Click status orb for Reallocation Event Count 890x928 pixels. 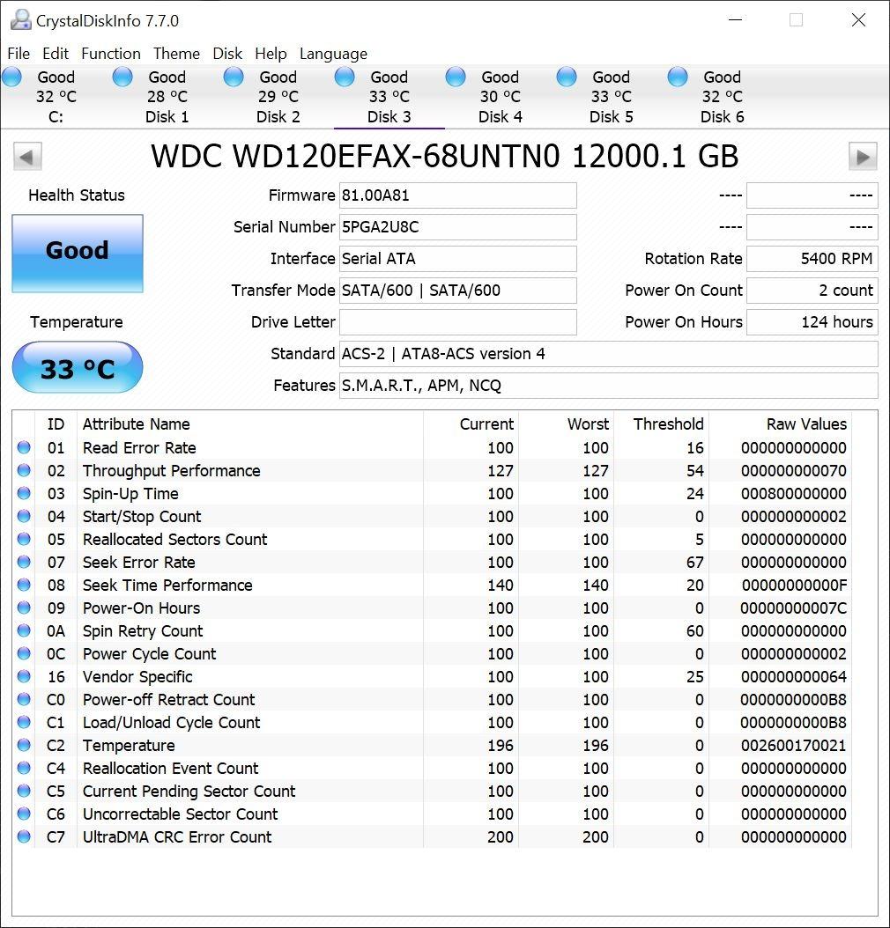tap(24, 768)
